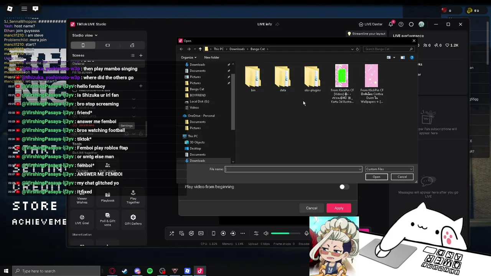This screenshot has height=276, width=491.
Task: Select Bango Cat in navigation pane
Action: point(197,89)
